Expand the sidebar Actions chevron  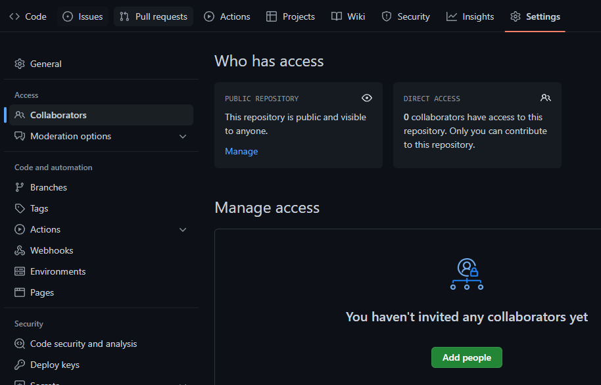click(x=183, y=230)
